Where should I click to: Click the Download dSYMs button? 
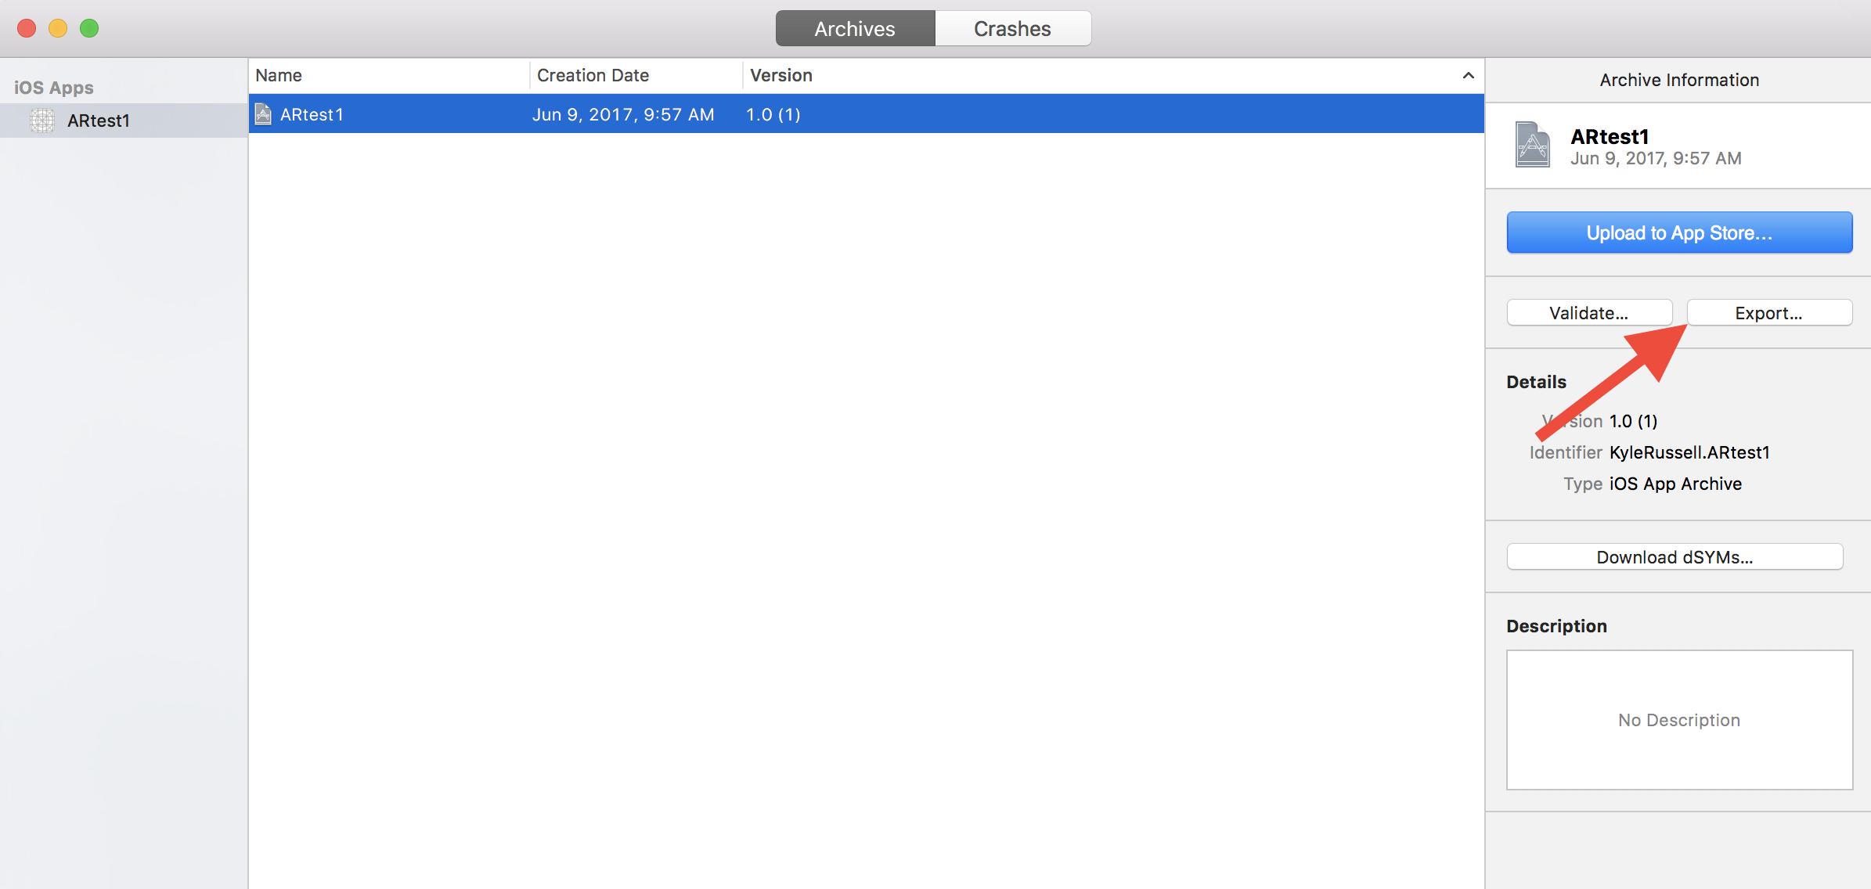1675,557
